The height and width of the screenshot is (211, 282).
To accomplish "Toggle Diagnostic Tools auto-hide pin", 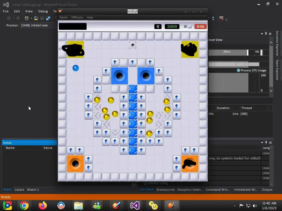I will click(x=266, y=34).
